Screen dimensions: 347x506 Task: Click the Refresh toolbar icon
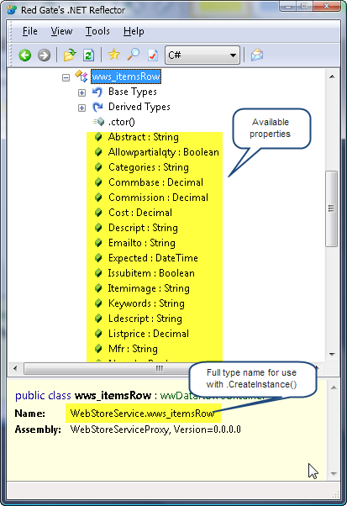(x=88, y=55)
